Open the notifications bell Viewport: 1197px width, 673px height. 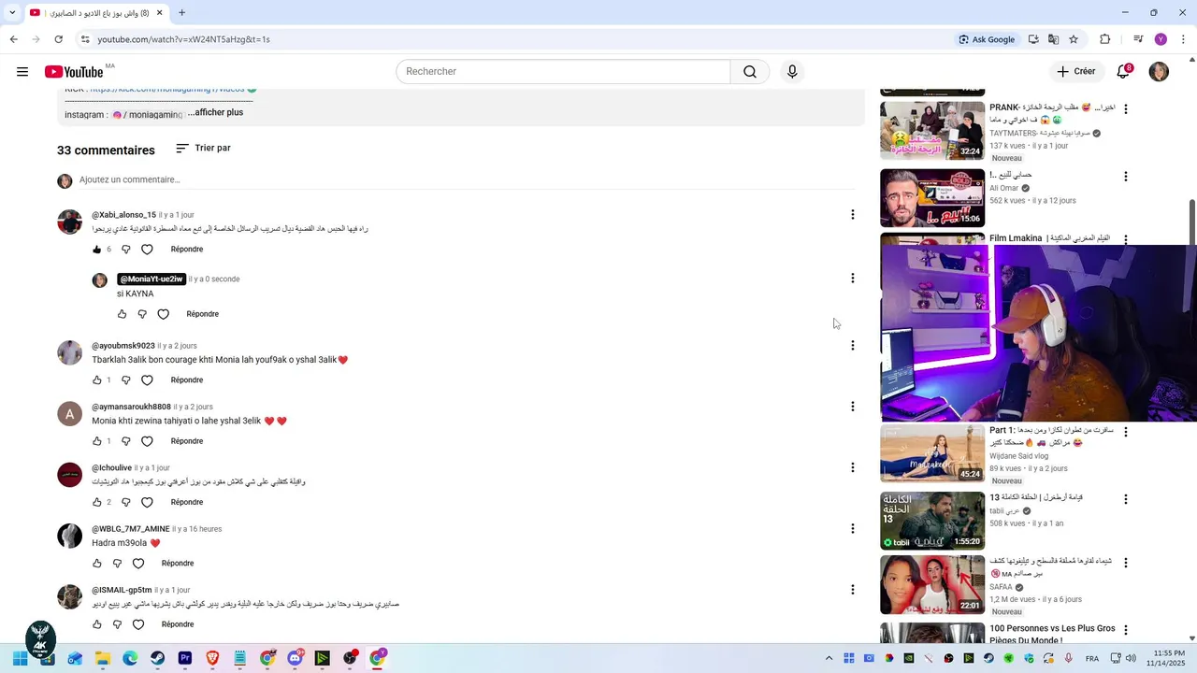[1125, 72]
